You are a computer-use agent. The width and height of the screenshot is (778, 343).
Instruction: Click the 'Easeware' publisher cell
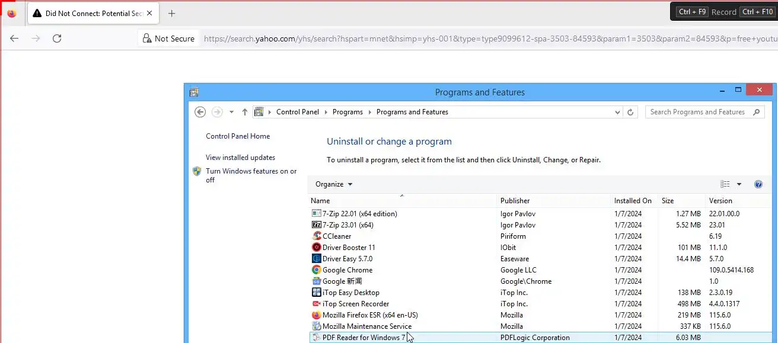click(x=515, y=259)
